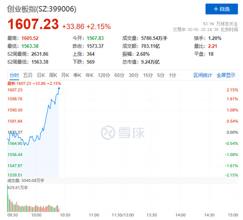Viewport: 243px width, 220px height.
Task: Open the 5分 interval tab
Action: (161, 75)
